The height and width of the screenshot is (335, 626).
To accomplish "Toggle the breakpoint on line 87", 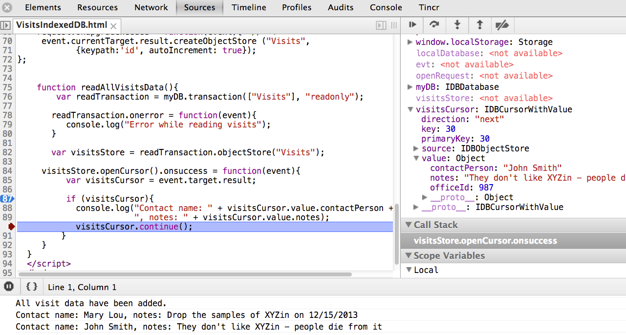I will [x=7, y=199].
